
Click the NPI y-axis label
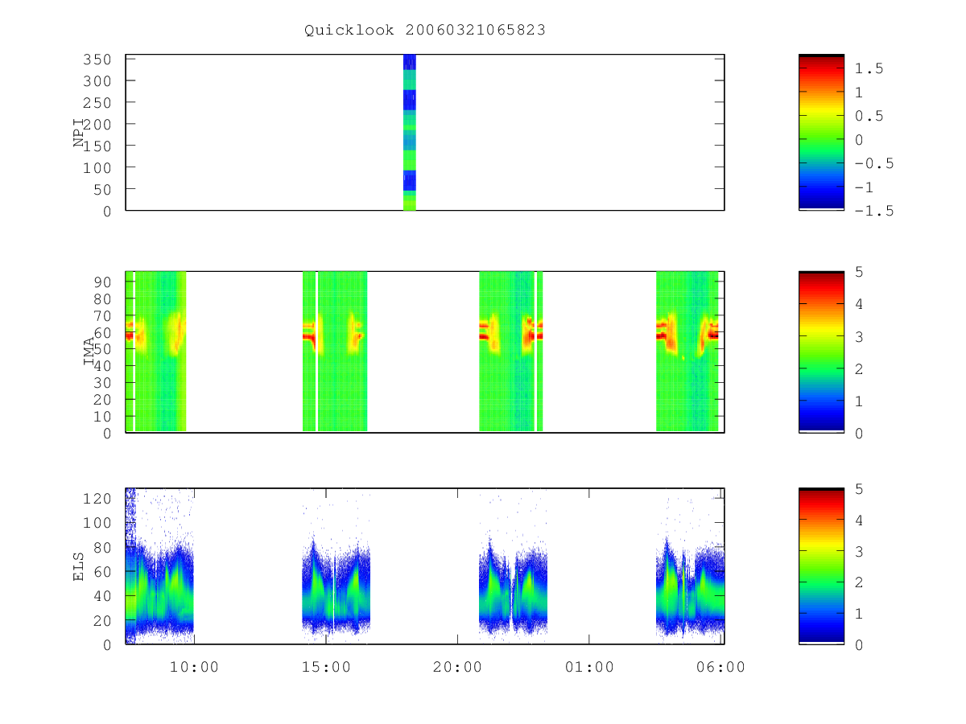[79, 133]
